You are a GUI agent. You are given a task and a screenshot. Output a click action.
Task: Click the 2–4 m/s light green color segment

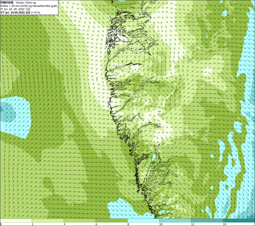tap(48, 221)
